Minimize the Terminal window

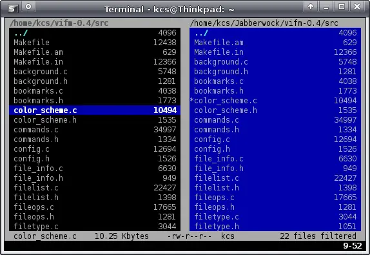pyautogui.click(x=326, y=6)
